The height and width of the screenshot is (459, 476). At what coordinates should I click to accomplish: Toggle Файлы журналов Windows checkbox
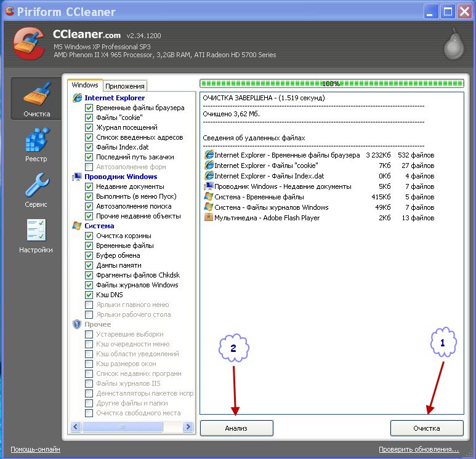tap(89, 285)
